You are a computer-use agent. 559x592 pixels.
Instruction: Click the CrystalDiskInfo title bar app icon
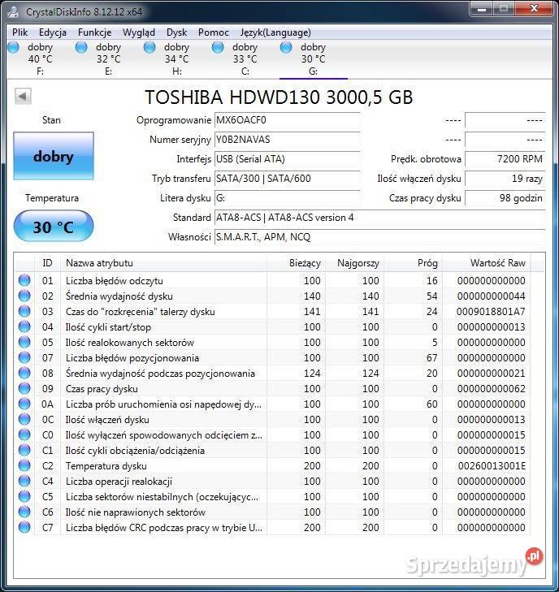coord(14,11)
